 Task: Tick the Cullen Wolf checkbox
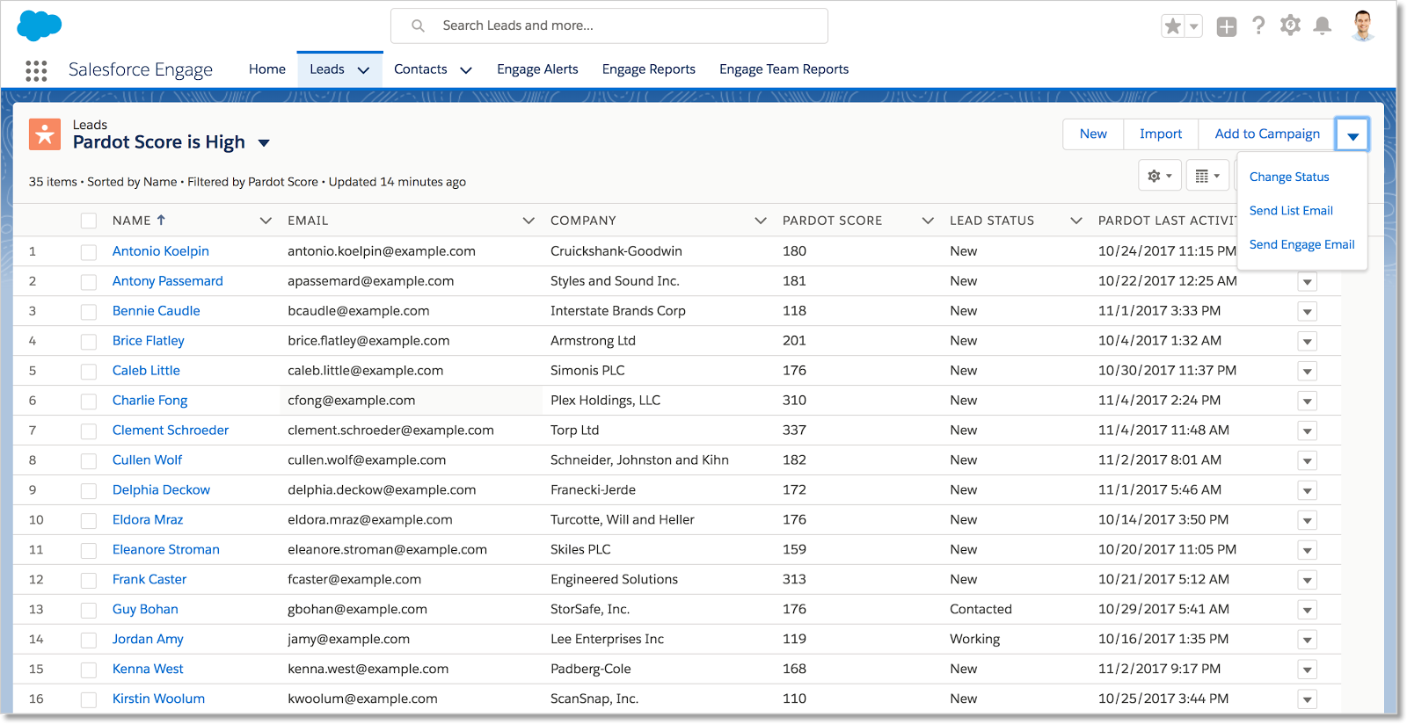[x=89, y=461]
